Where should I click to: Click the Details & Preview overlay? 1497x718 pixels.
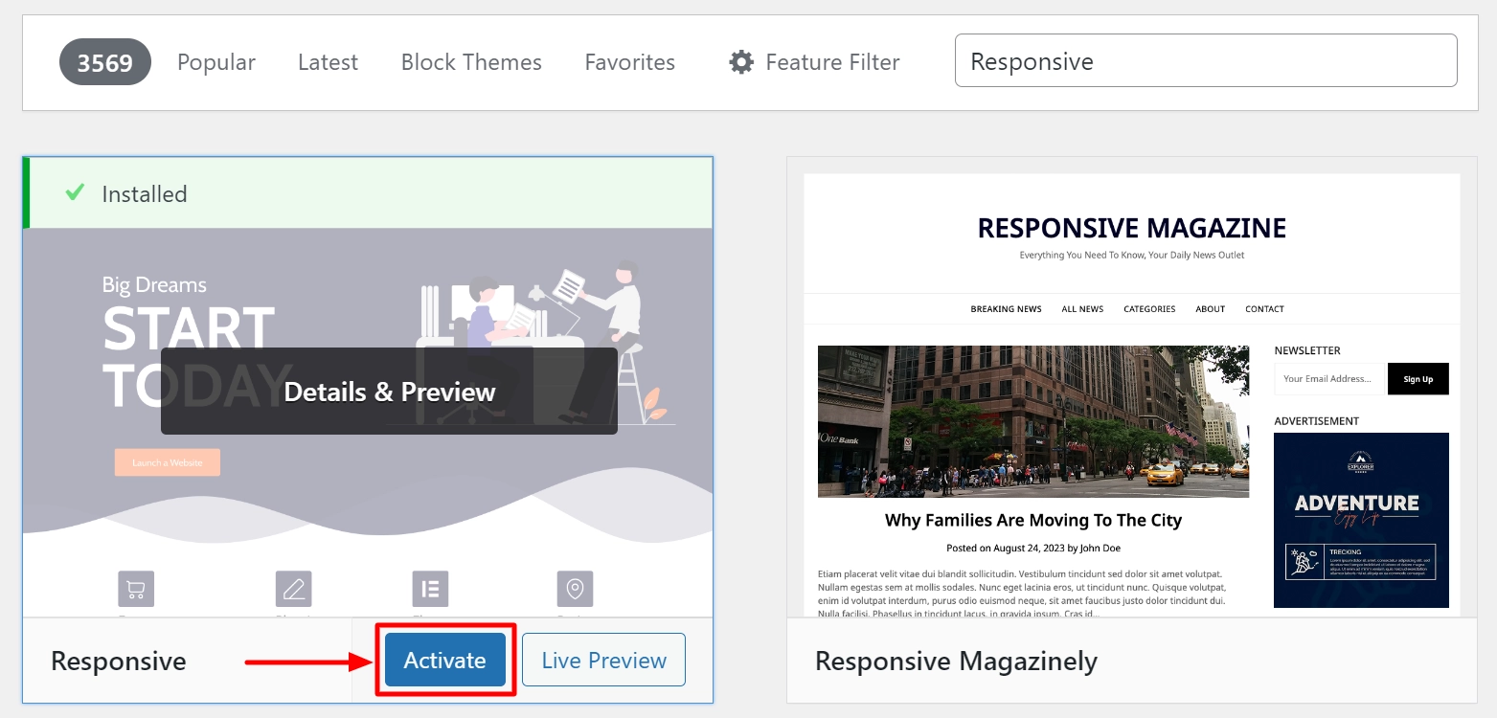click(x=389, y=392)
